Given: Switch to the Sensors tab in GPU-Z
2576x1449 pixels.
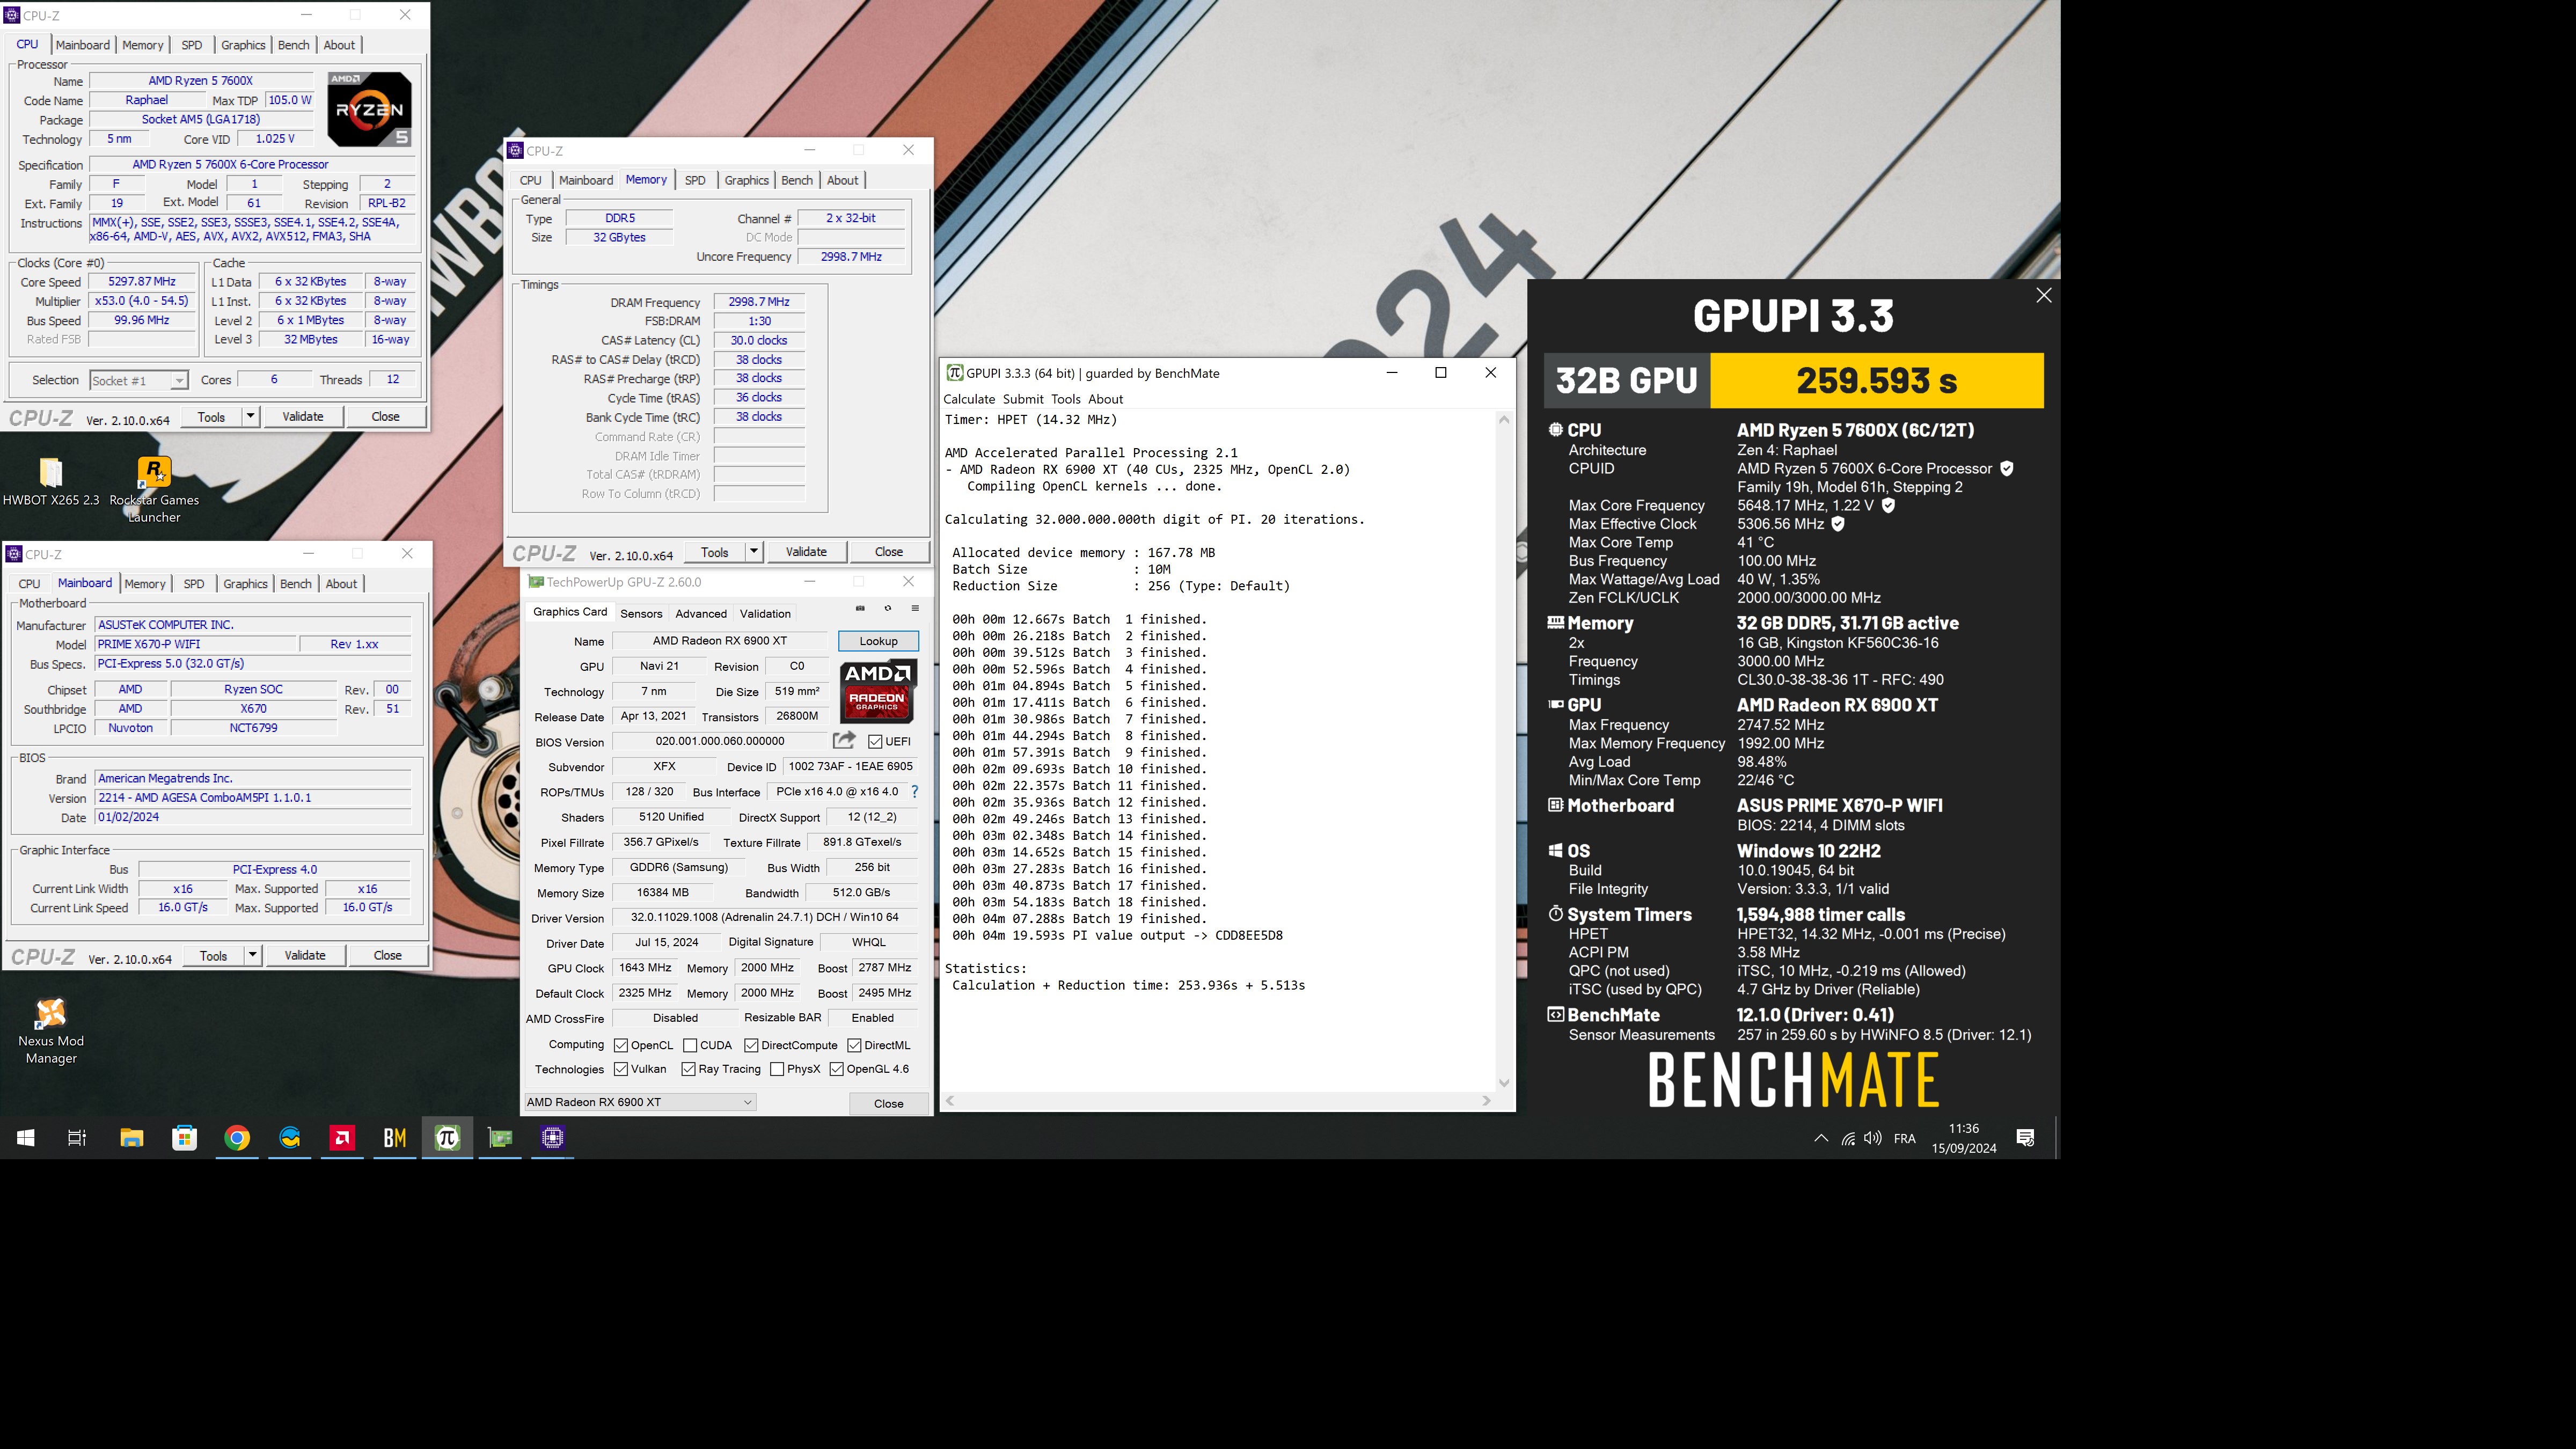Looking at the screenshot, I should click(641, 613).
